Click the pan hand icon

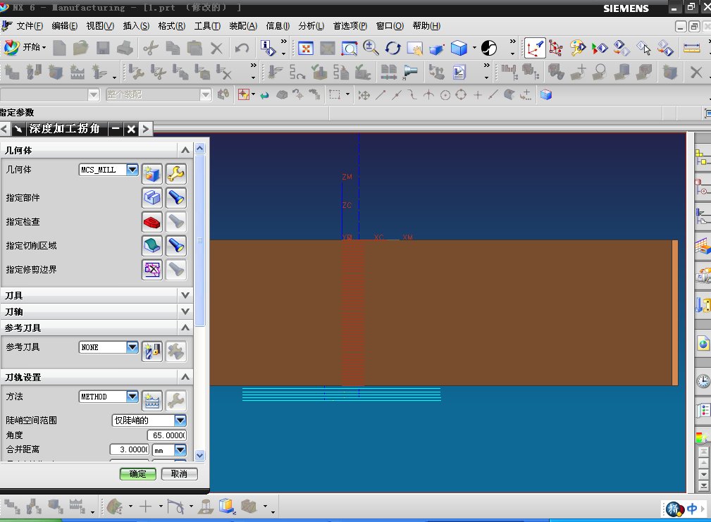[414, 48]
